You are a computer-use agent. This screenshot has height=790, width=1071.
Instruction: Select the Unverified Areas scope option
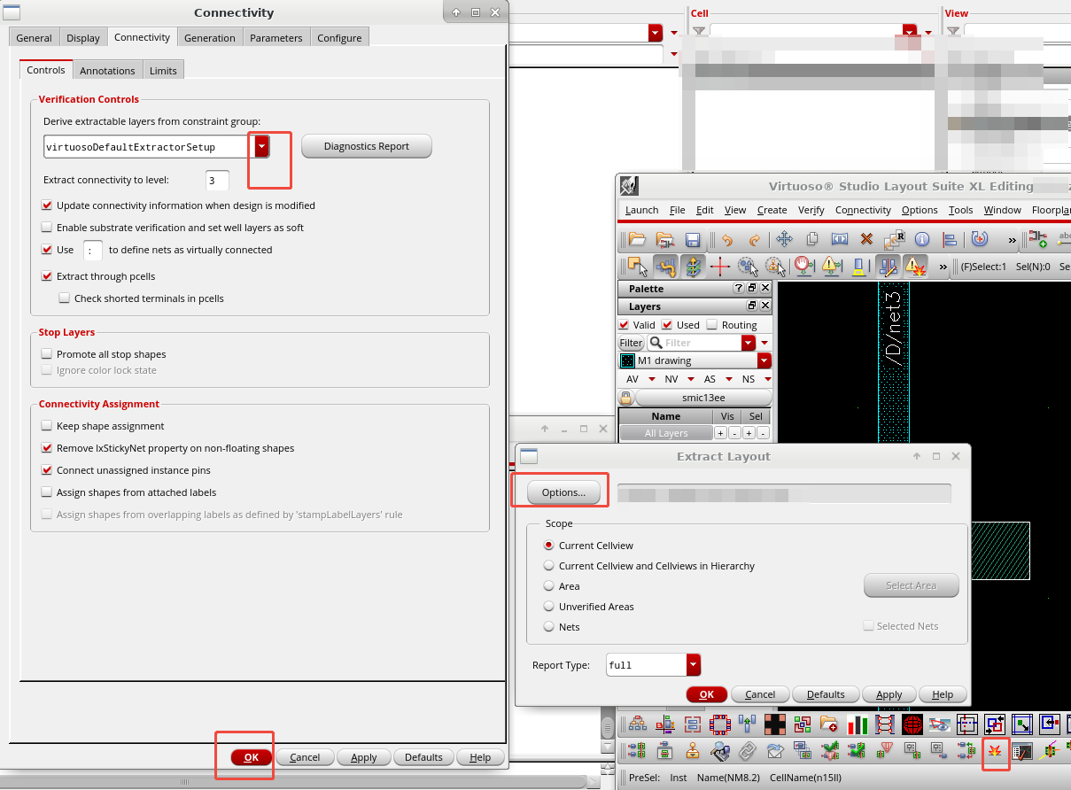pos(549,607)
